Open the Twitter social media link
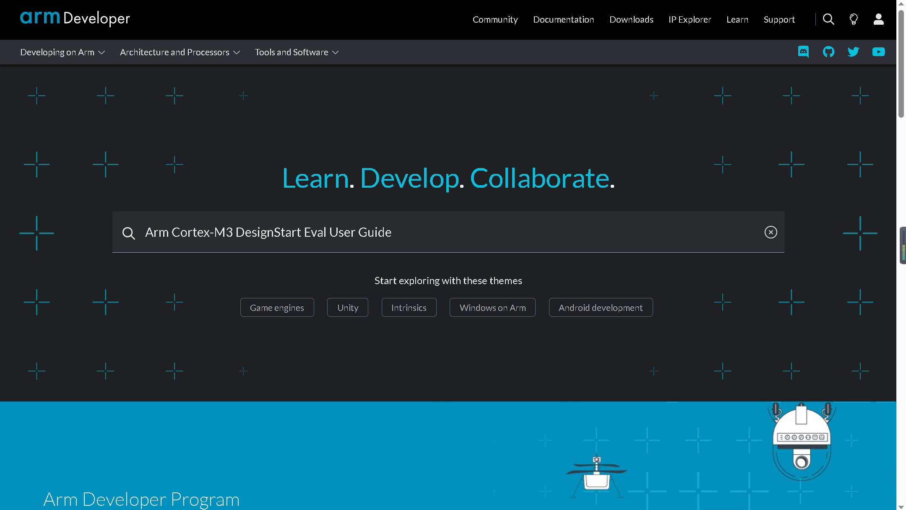Image resolution: width=906 pixels, height=510 pixels. (854, 52)
